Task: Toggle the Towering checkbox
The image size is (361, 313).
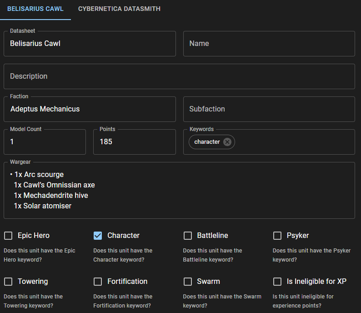Action: click(x=8, y=282)
